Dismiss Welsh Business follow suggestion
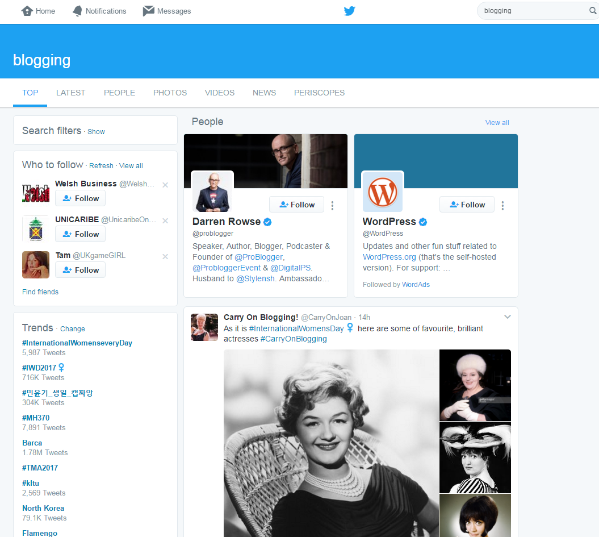This screenshot has height=537, width=599. tap(165, 185)
